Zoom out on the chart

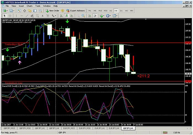[83, 16]
